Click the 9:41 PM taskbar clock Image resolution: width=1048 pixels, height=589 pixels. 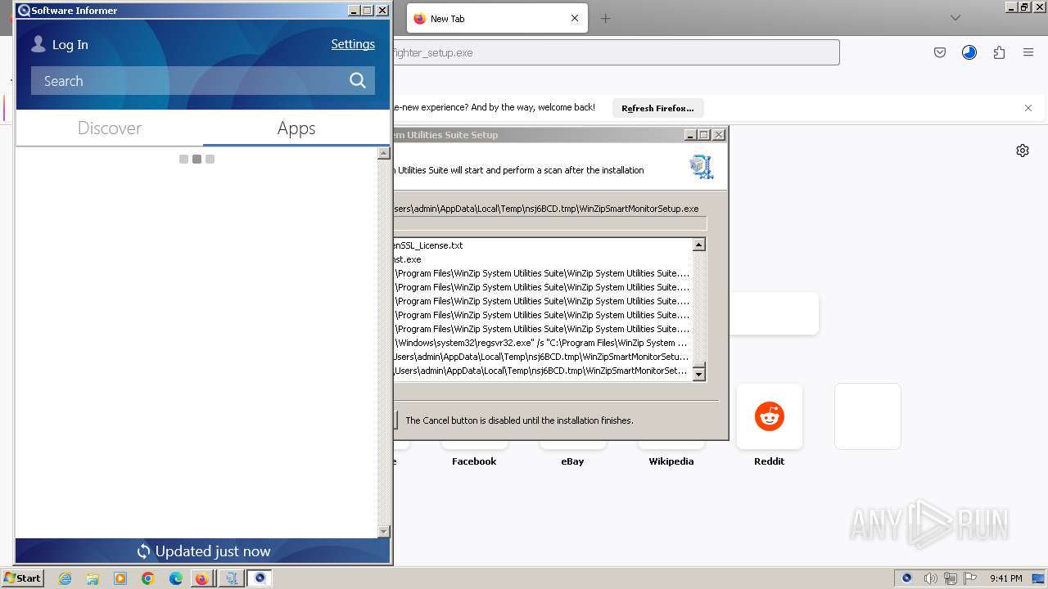click(1005, 578)
